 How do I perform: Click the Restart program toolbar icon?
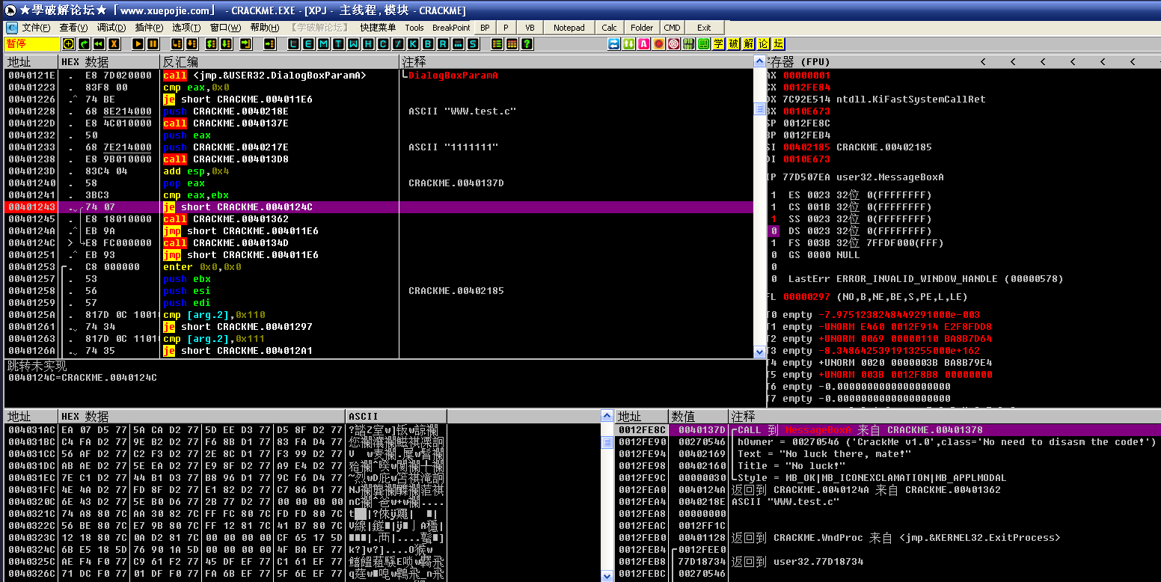(x=84, y=44)
